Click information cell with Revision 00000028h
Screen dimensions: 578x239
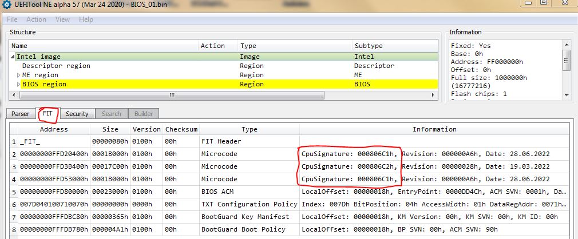pyautogui.click(x=434, y=166)
